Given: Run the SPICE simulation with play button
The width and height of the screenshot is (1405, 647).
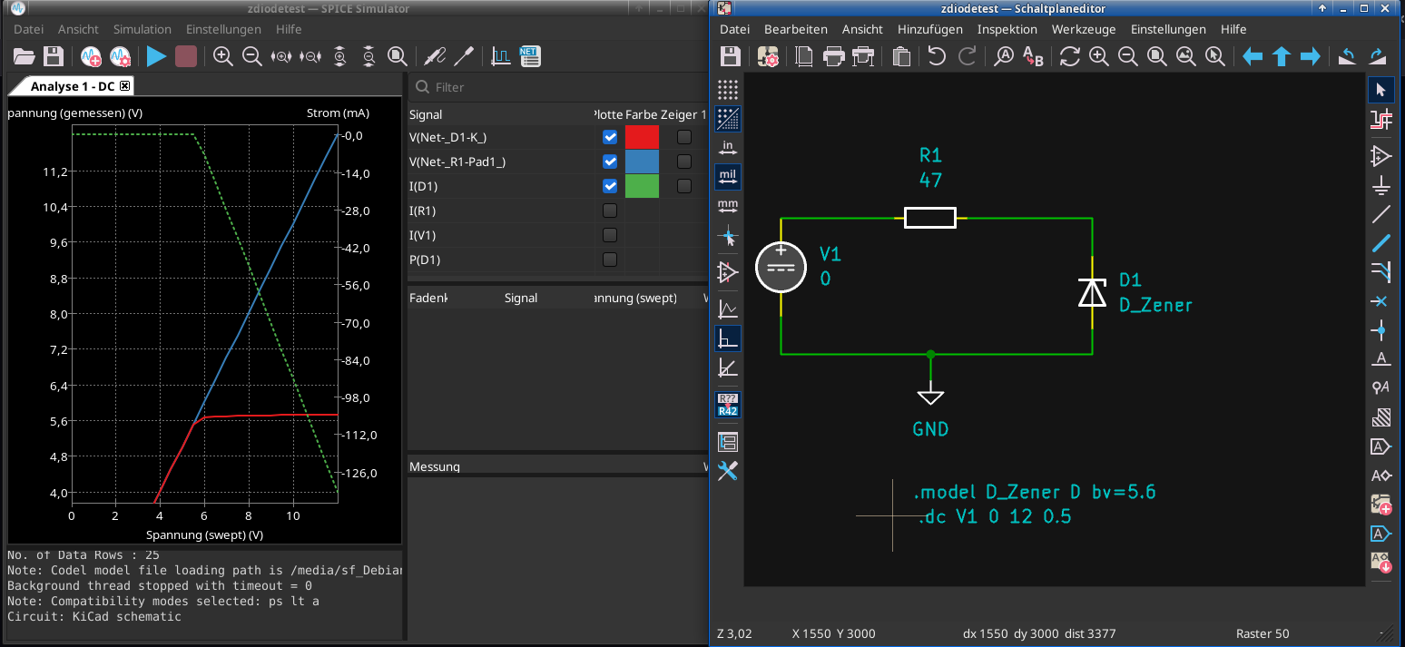Looking at the screenshot, I should [x=156, y=56].
